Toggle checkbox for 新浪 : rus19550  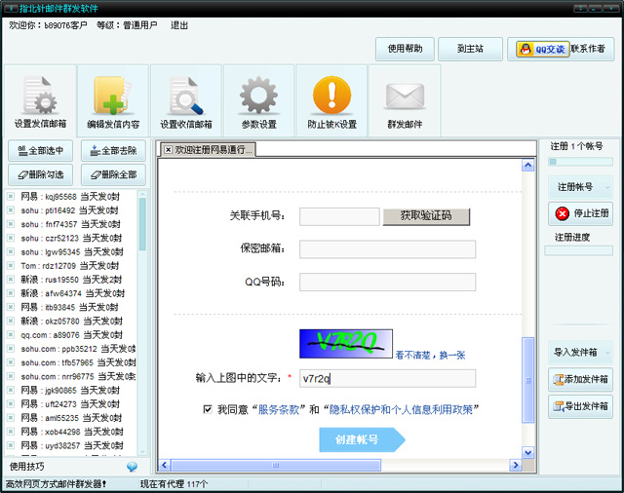coord(11,280)
